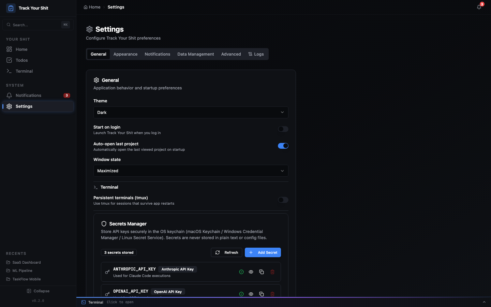Viewport: 491px width, 307px height.
Task: Open the terminal from the bottom status bar
Action: (95, 302)
